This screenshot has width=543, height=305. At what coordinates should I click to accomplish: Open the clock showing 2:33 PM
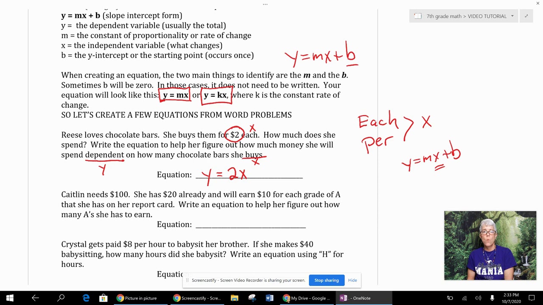tap(511, 298)
